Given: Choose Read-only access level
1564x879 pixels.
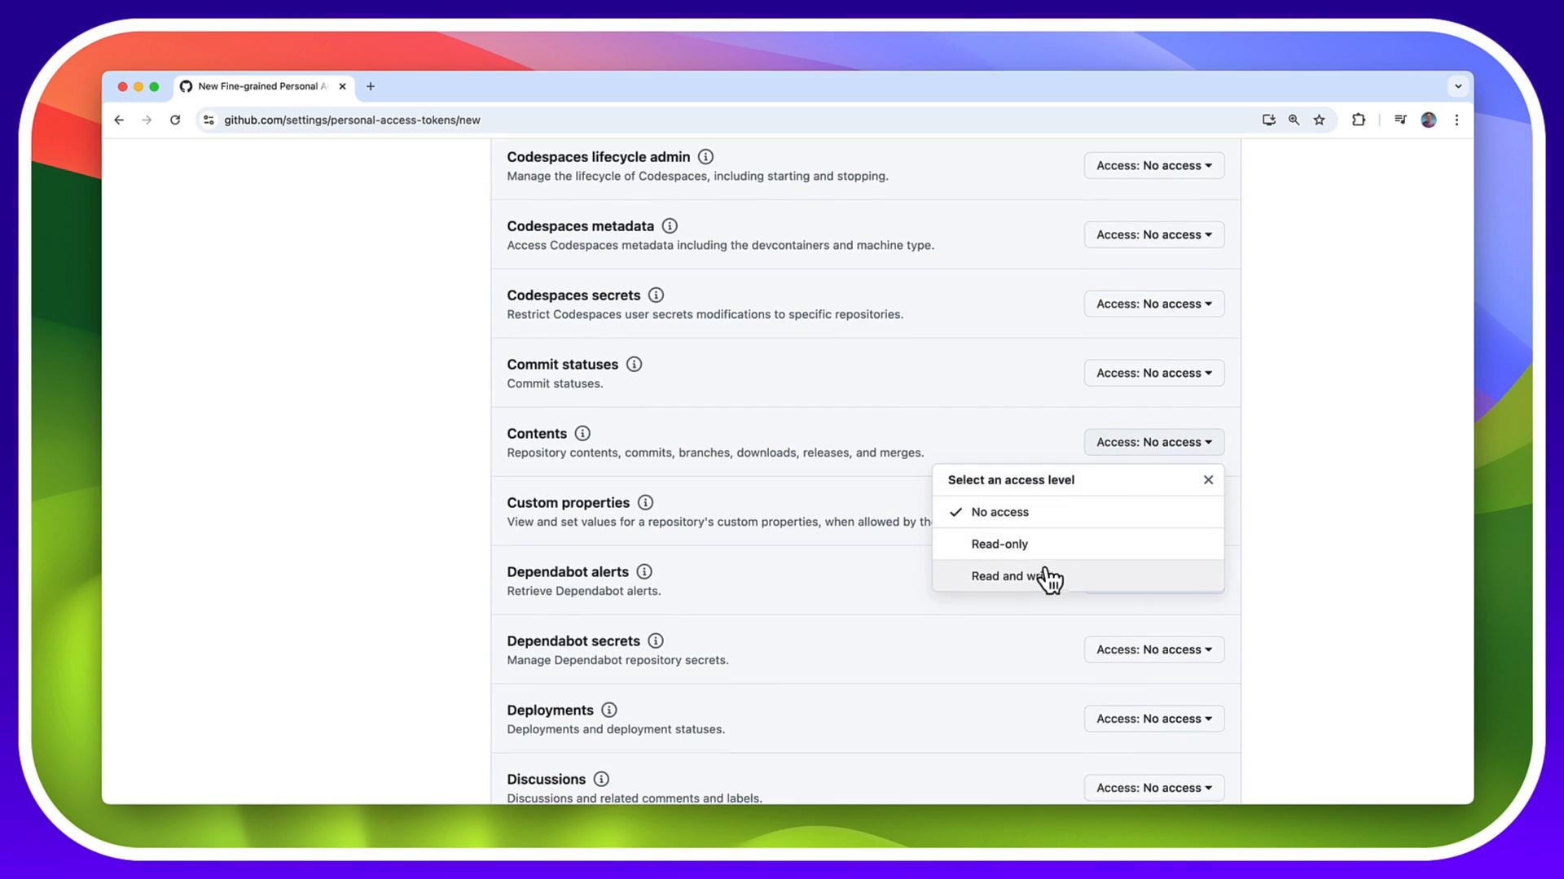Looking at the screenshot, I should [1078, 544].
